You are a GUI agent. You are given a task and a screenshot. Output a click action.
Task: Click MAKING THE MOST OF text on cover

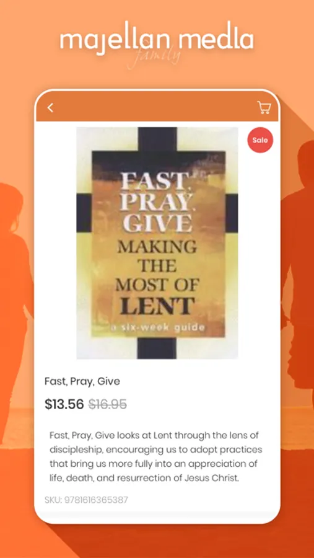(x=157, y=265)
